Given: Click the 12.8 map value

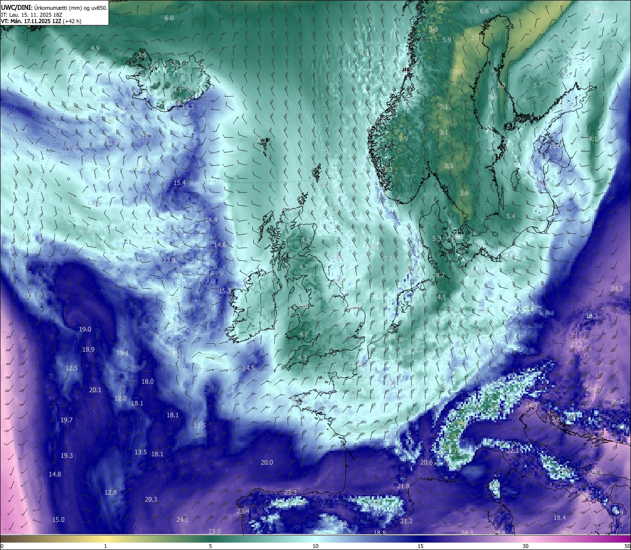Looking at the screenshot, I should coord(110,492).
